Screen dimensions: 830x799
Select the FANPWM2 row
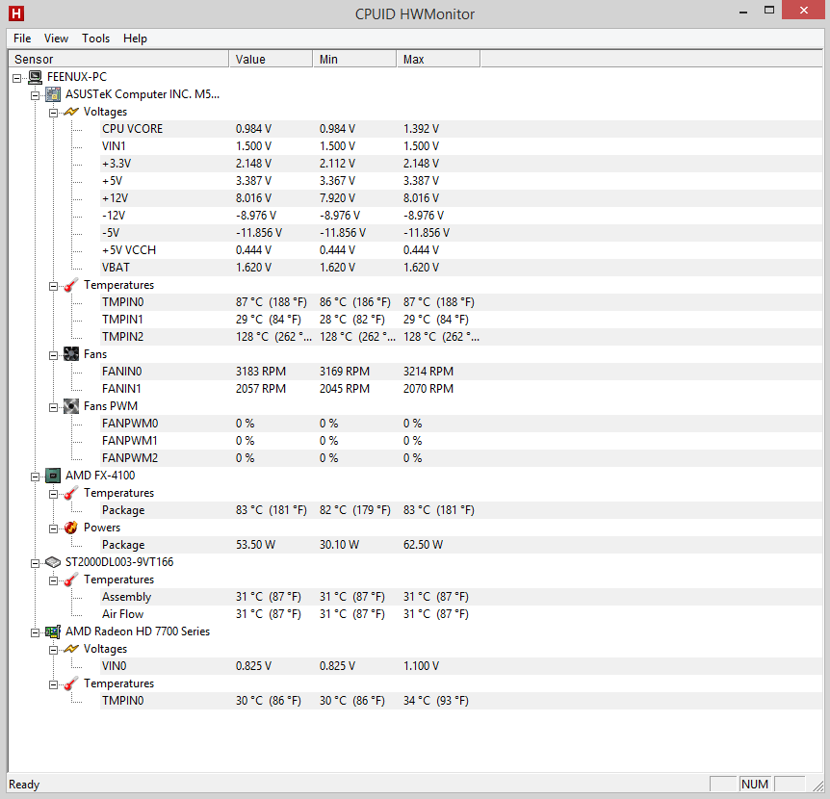[x=461, y=458]
